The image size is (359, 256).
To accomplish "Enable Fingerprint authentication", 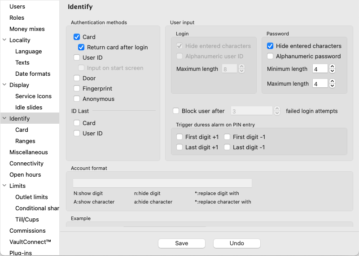I will pyautogui.click(x=77, y=89).
